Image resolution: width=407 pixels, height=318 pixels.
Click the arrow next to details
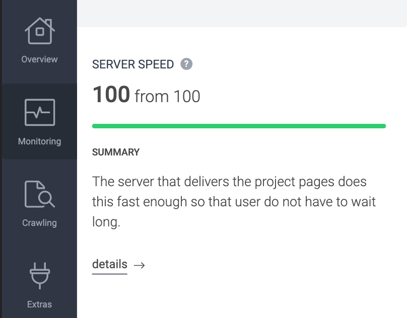coord(140,265)
